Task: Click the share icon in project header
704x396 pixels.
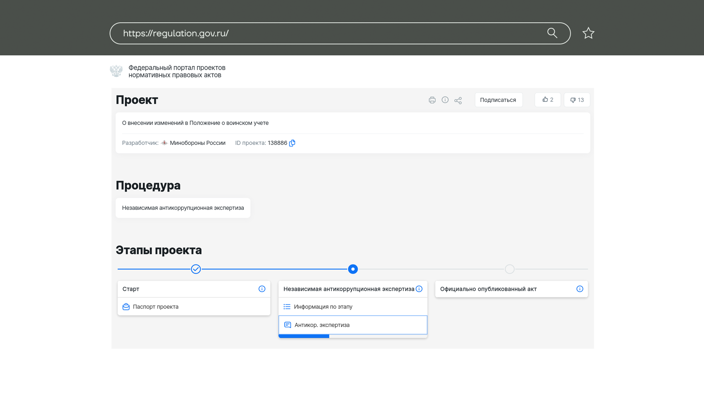Action: tap(458, 100)
